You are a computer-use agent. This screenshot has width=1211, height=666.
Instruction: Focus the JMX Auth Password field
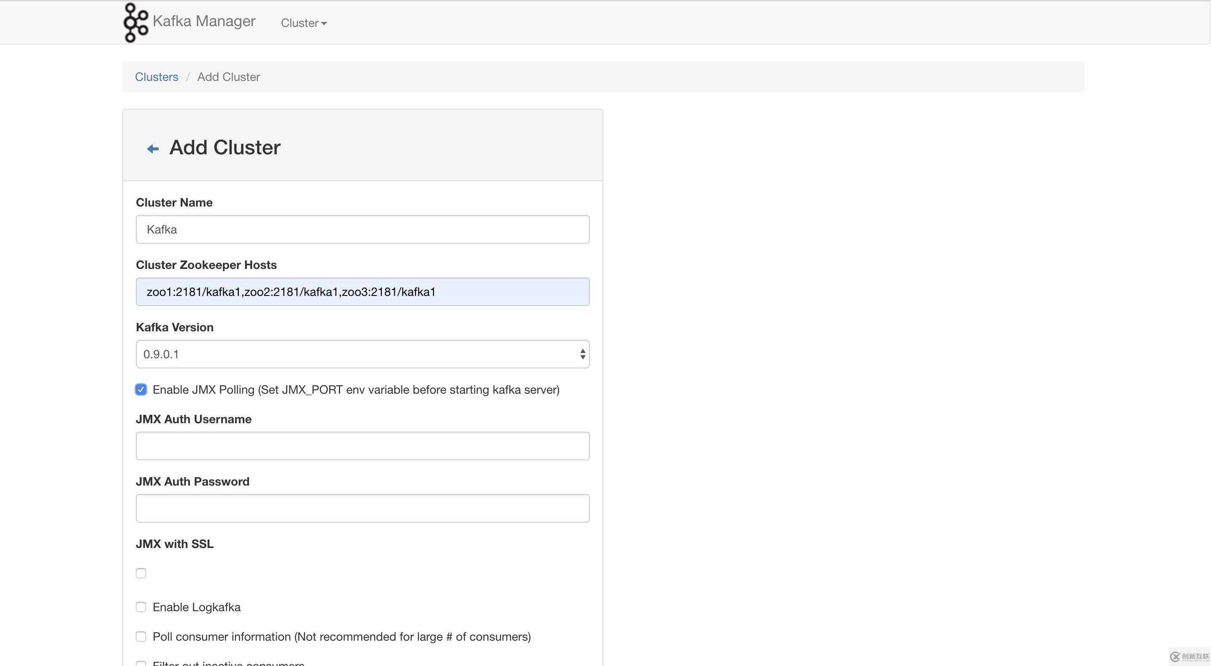coord(362,508)
